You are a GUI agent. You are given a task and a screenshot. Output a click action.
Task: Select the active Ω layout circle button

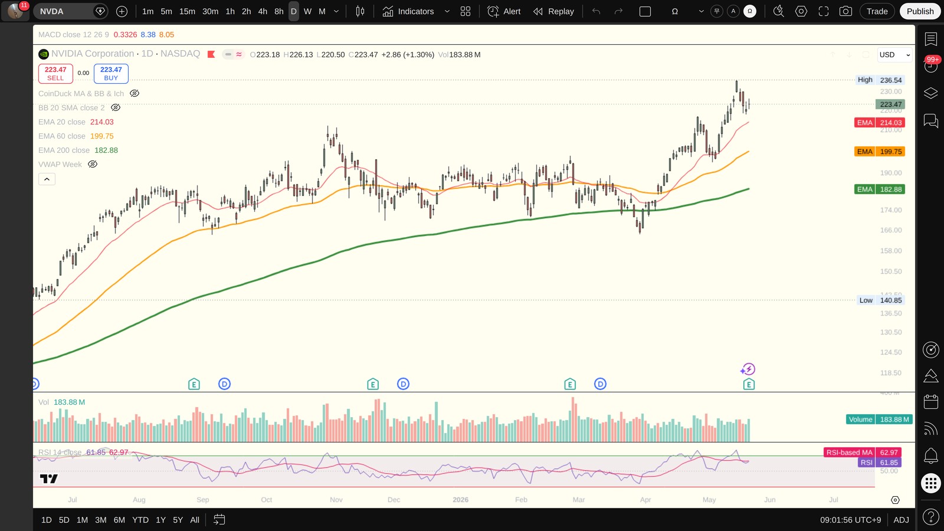tap(750, 11)
